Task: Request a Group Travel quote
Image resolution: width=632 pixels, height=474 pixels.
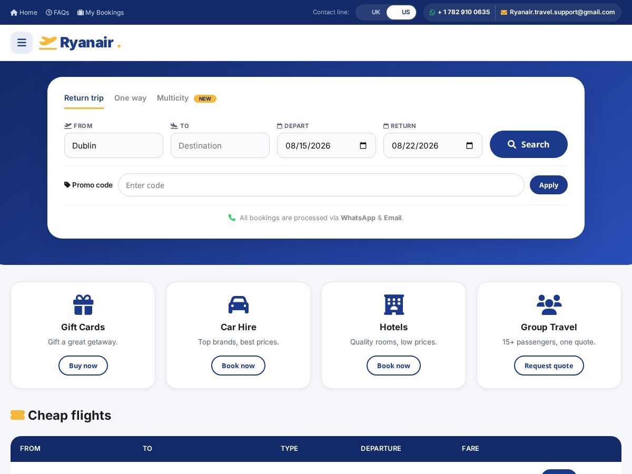Action: [549, 366]
